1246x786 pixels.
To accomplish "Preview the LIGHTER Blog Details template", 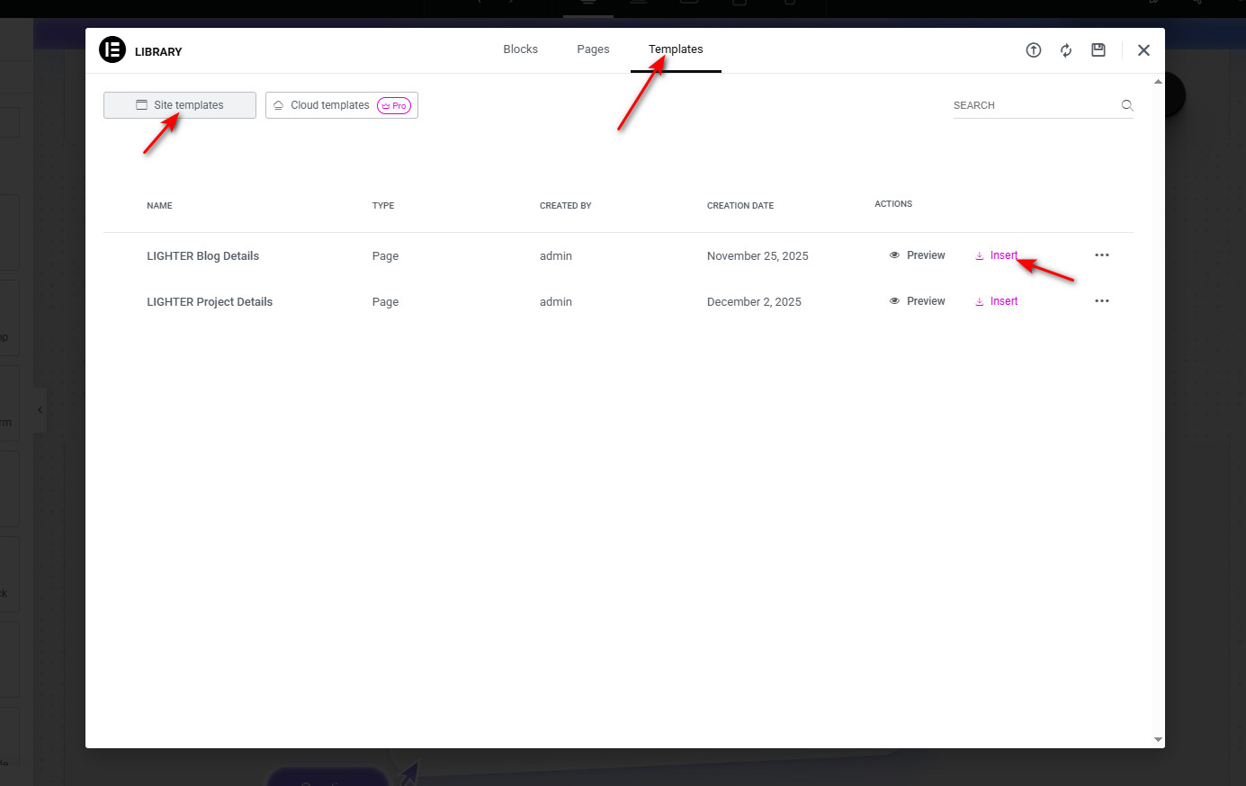I will tap(918, 255).
